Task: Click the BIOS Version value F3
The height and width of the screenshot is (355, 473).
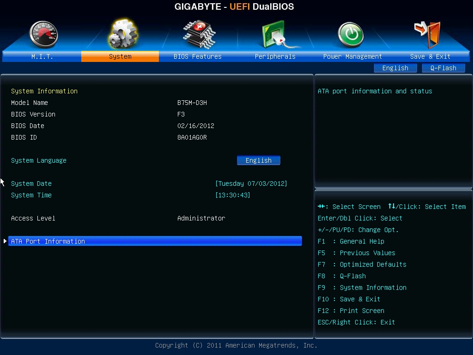Action: point(181,114)
